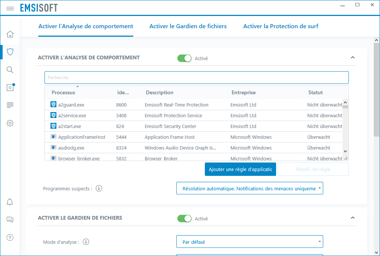The width and height of the screenshot is (380, 256).
Task: Click the Emsisoft Real-Time Protection description
Action: [176, 105]
